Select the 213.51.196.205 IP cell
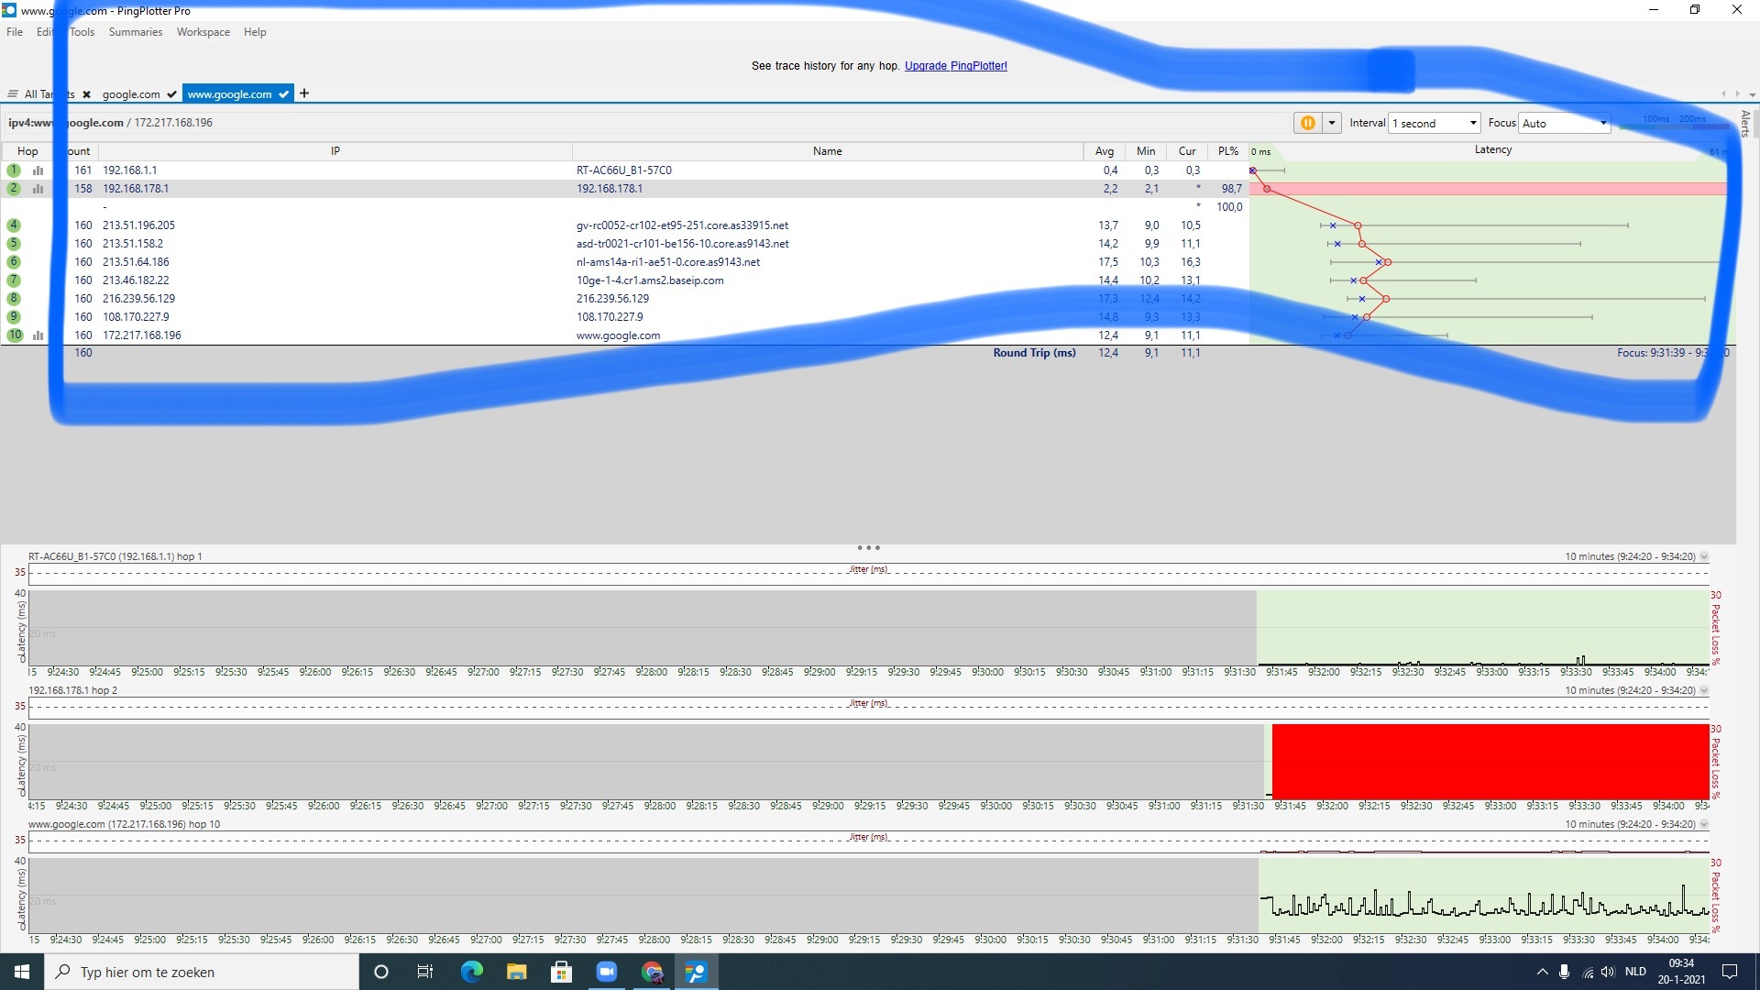Image resolution: width=1760 pixels, height=990 pixels. (x=138, y=225)
